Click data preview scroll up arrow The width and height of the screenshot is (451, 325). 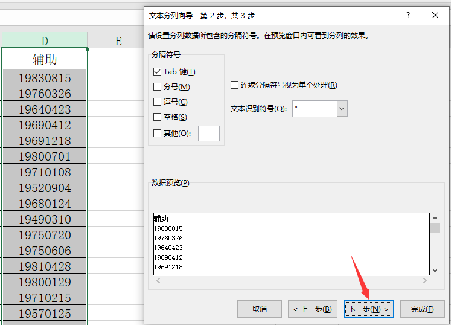tap(435, 217)
